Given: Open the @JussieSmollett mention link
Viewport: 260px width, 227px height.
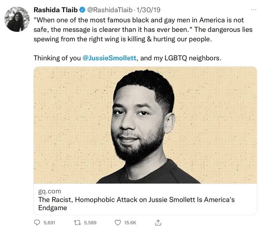Looking at the screenshot, I should pyautogui.click(x=110, y=58).
